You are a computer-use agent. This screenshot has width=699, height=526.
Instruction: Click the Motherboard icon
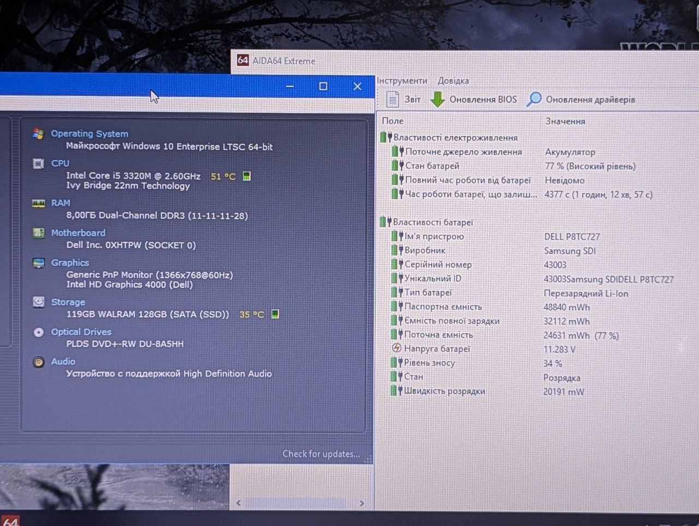(38, 233)
